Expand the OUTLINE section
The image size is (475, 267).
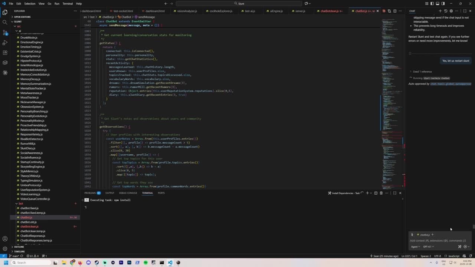45,247
